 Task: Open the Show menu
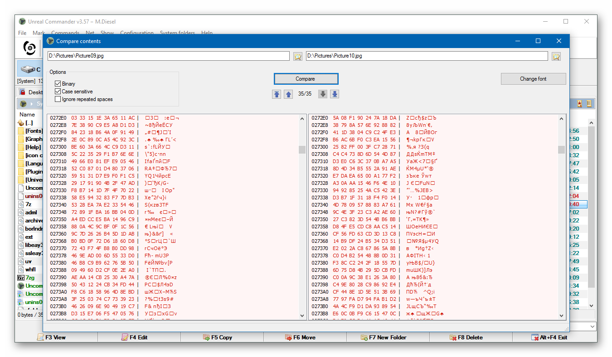[107, 33]
